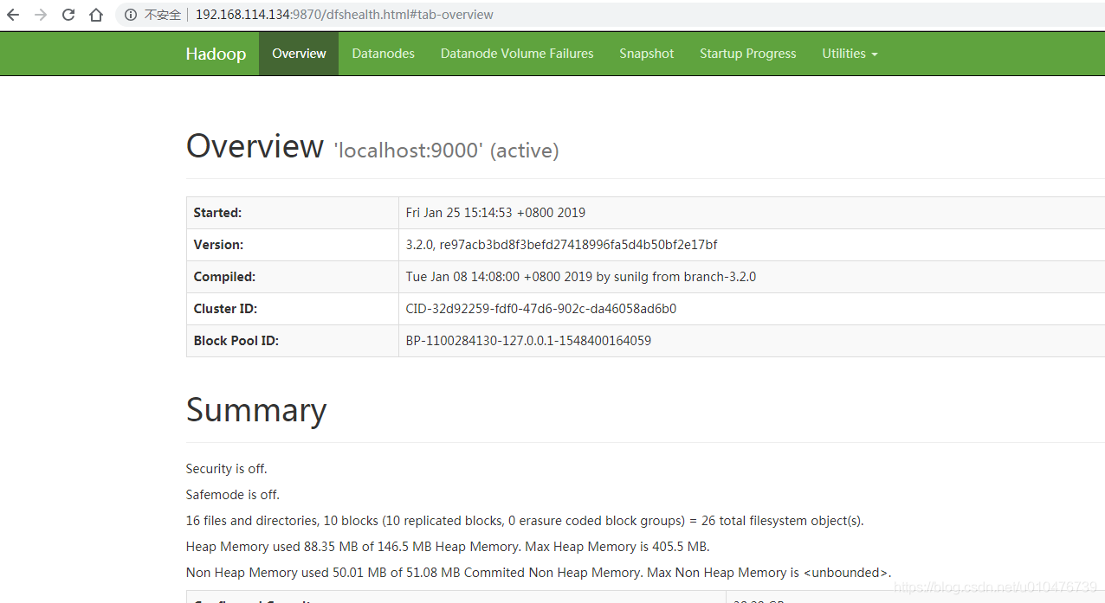
Task: Select the Non Heap Memory used line
Action: (x=539, y=573)
